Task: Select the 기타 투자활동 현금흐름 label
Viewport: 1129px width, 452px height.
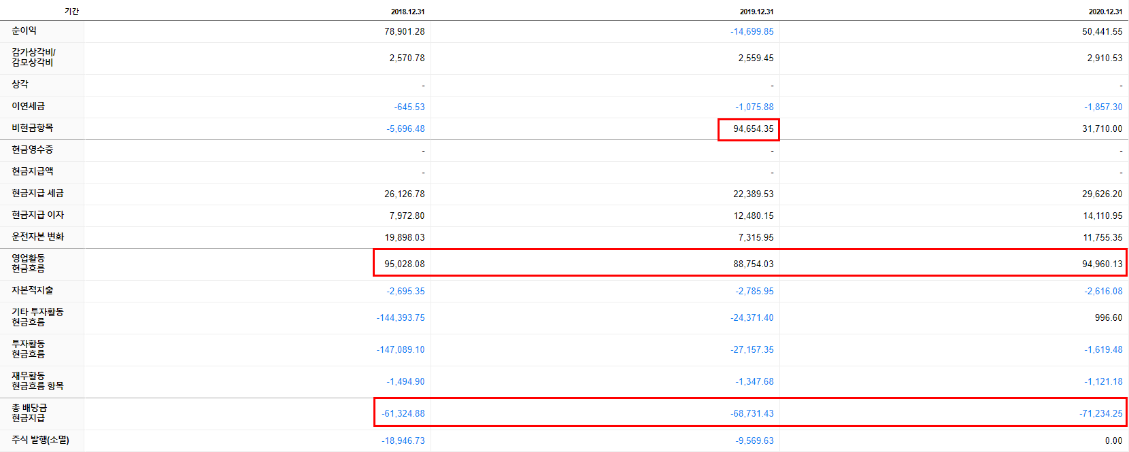Action: pyautogui.click(x=37, y=317)
